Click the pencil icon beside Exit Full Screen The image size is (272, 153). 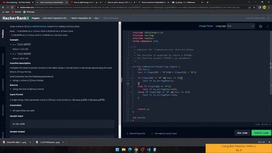tap(268, 18)
